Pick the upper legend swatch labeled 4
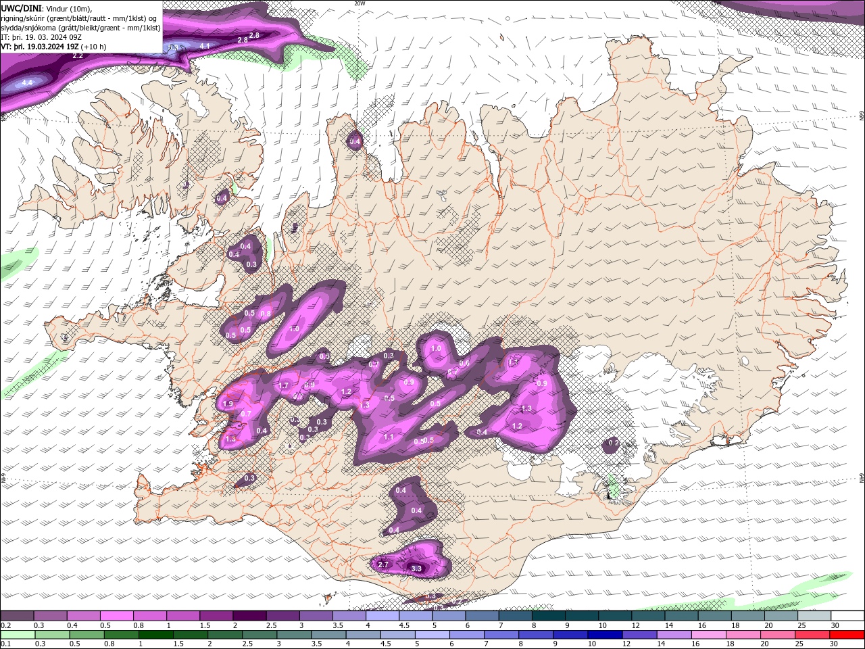The height and width of the screenshot is (649, 865). coord(381,616)
